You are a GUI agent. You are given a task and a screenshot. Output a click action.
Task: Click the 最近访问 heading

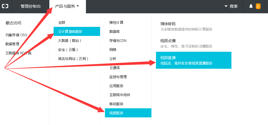13,23
